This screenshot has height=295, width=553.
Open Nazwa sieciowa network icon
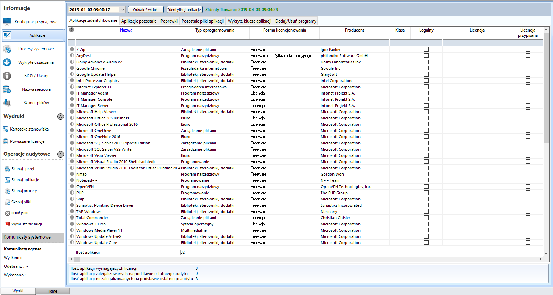7,89
